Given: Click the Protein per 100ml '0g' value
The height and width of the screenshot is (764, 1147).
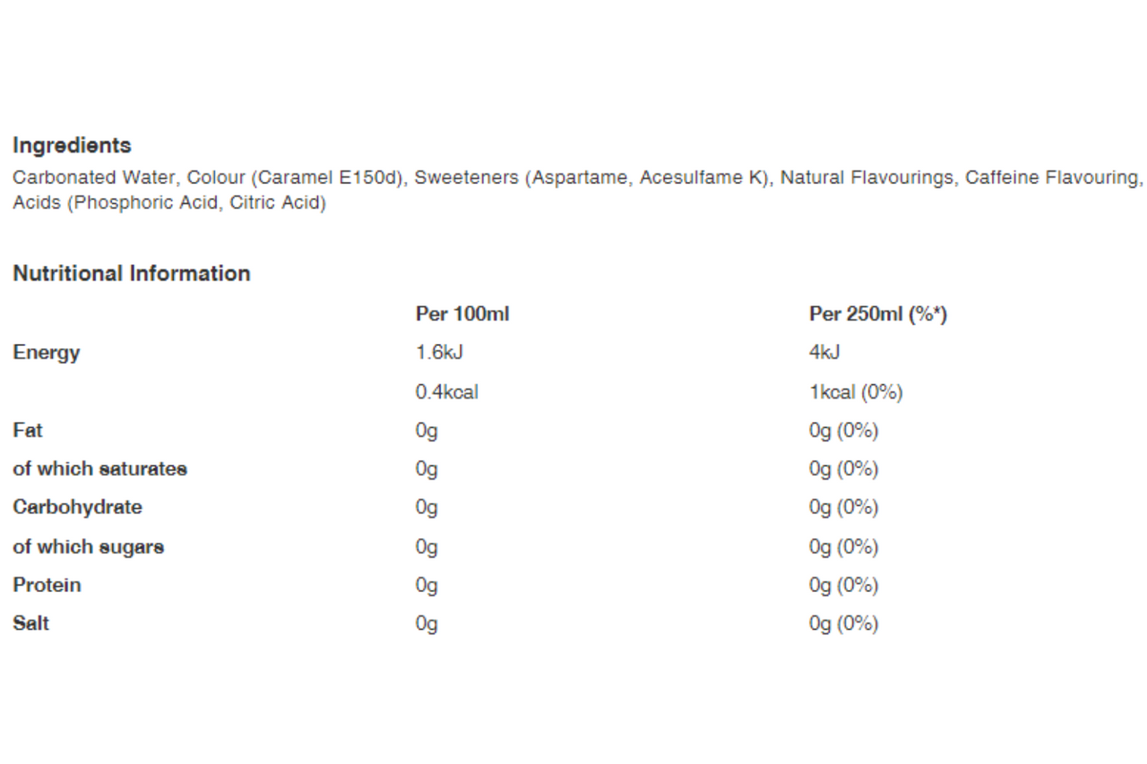Looking at the screenshot, I should [x=427, y=585].
